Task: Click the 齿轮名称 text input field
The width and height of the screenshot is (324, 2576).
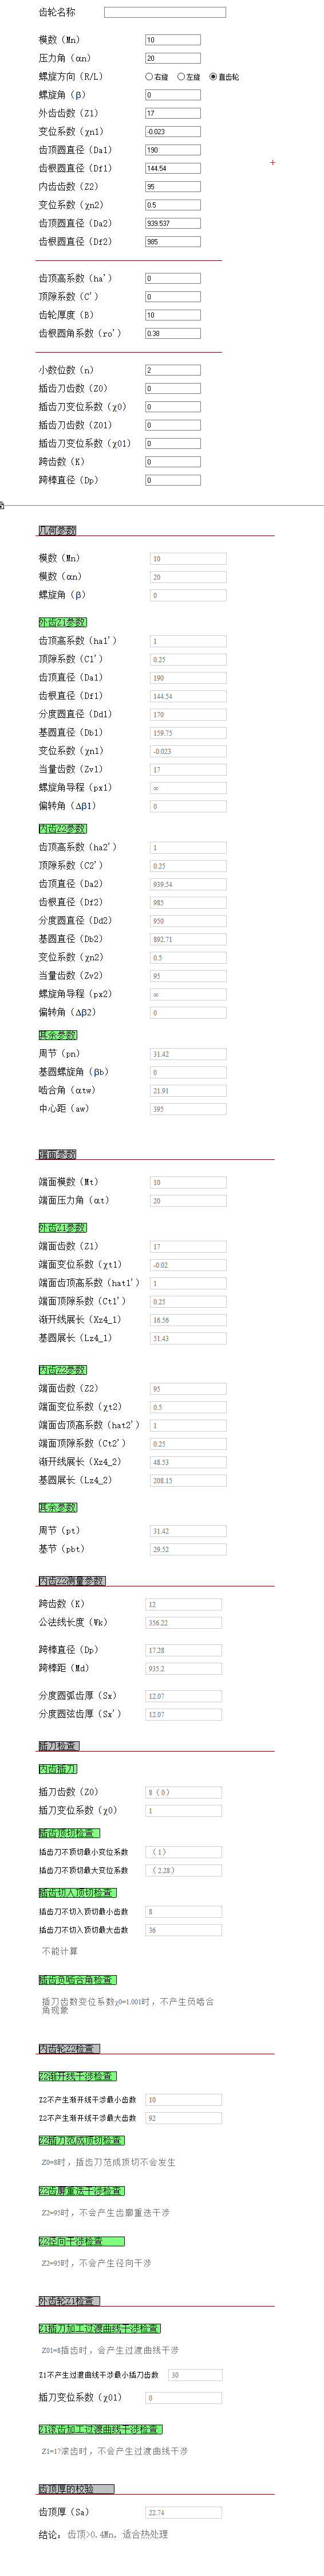Action: (164, 12)
